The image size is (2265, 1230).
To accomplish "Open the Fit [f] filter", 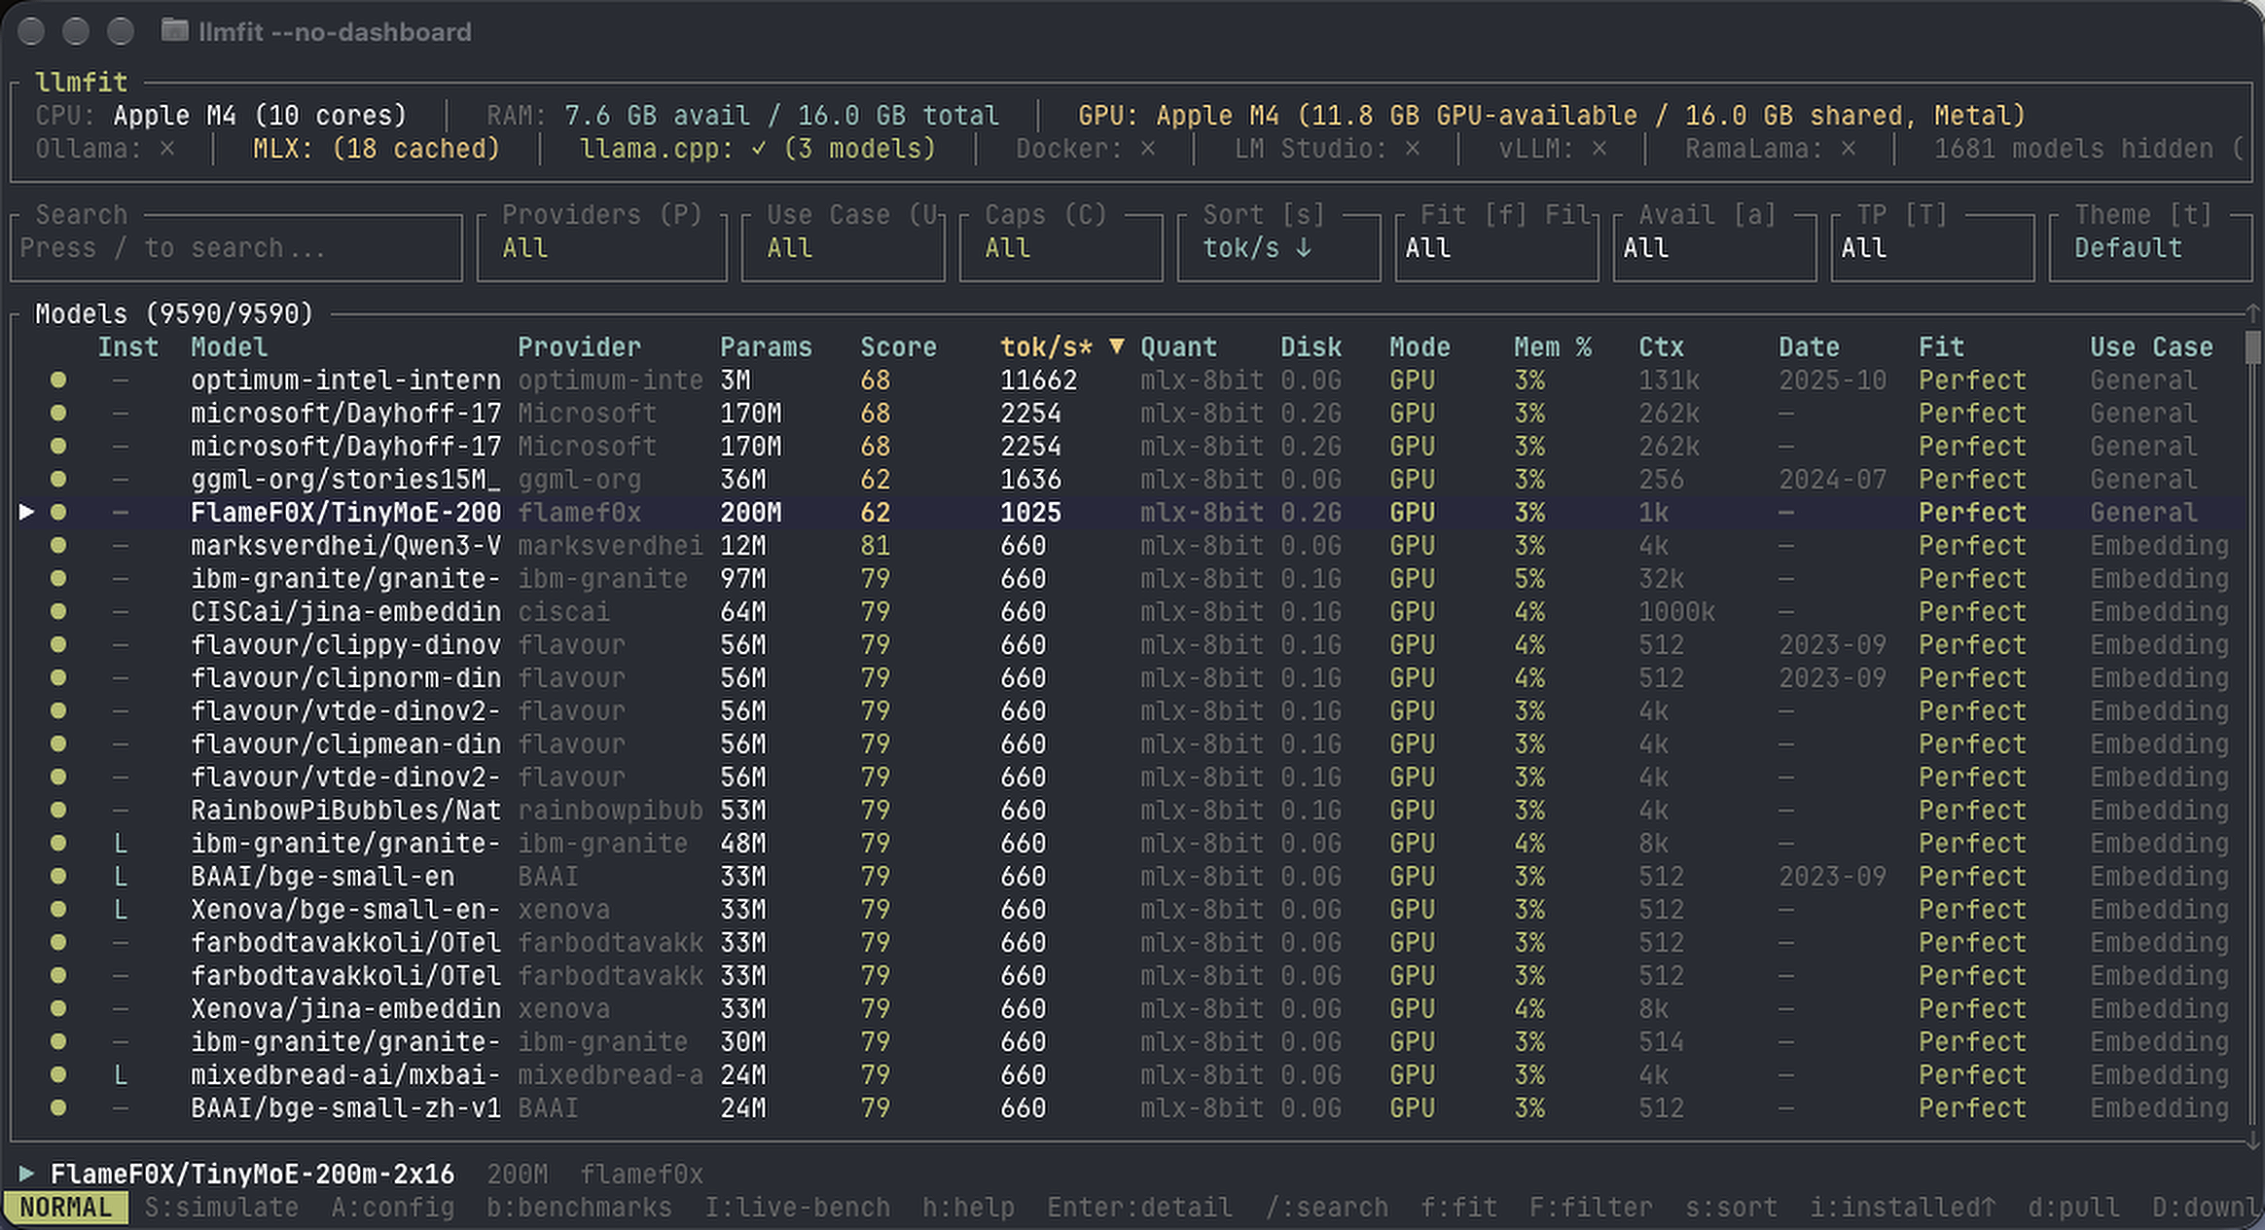I will point(1496,248).
